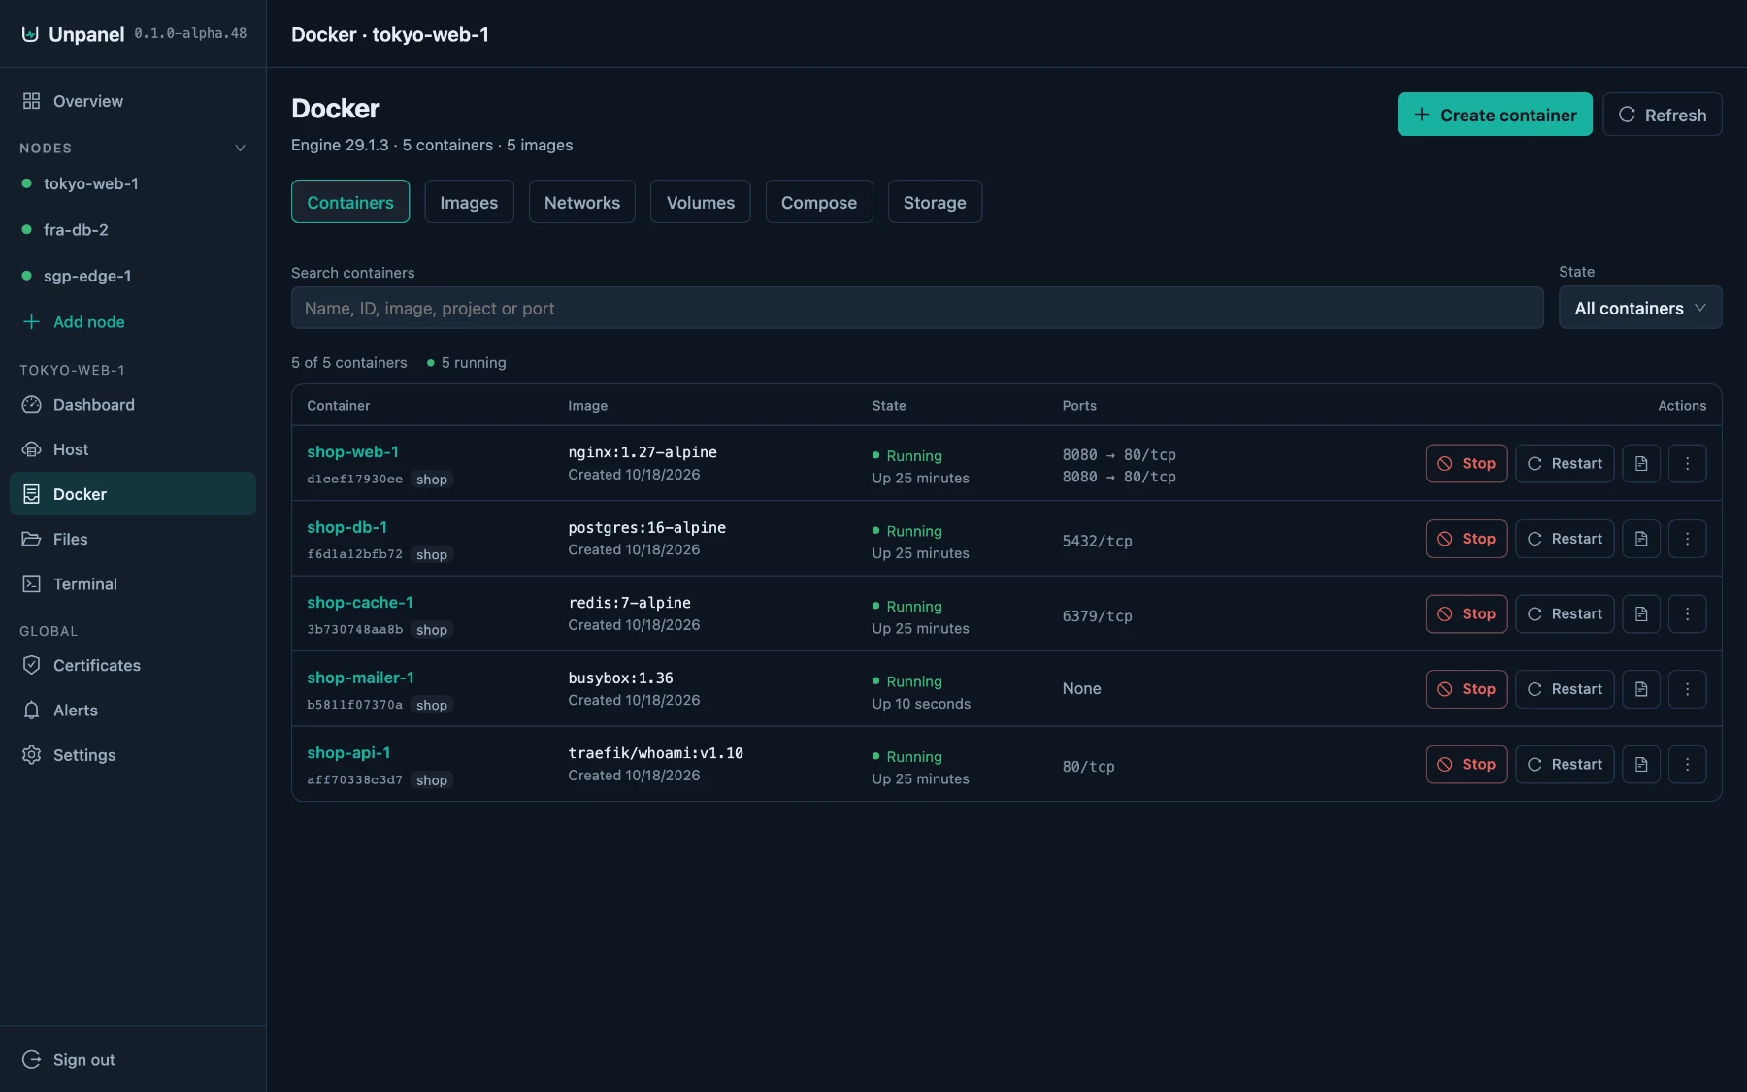
Task: Open more actions menu for shop-mailer-1
Action: (1688, 689)
